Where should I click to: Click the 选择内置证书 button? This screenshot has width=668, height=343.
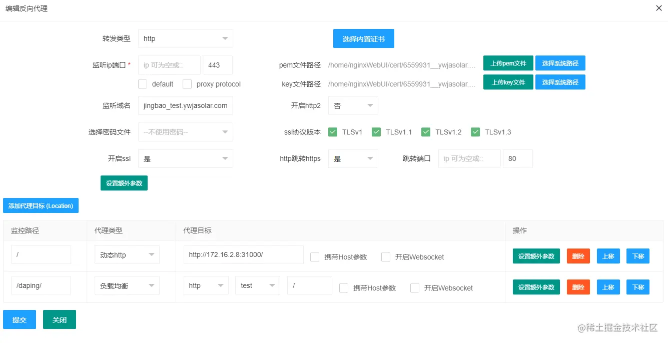point(363,38)
